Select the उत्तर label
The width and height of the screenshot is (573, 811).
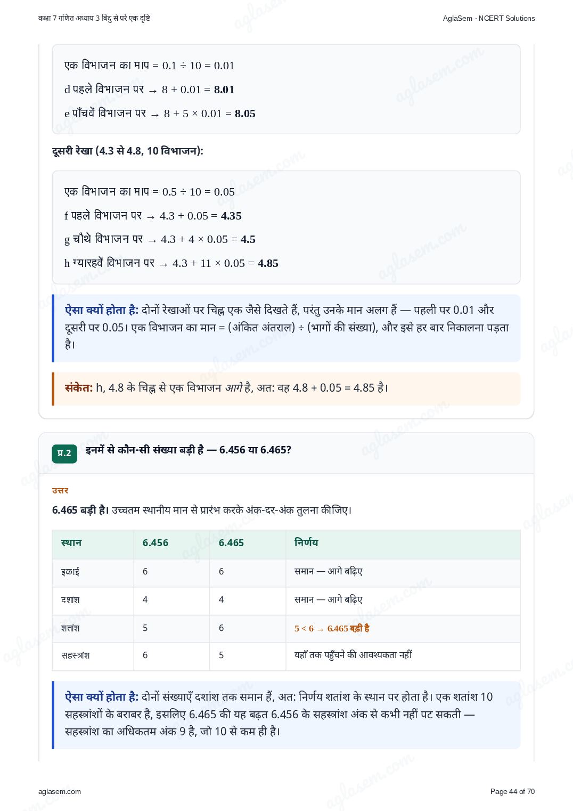[x=60, y=490]
